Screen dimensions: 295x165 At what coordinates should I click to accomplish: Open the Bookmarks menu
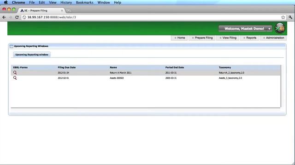tap(85, 2)
